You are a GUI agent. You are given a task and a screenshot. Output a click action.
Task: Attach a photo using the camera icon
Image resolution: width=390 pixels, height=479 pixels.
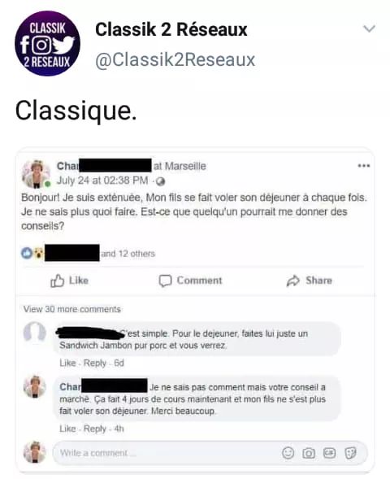[309, 453]
